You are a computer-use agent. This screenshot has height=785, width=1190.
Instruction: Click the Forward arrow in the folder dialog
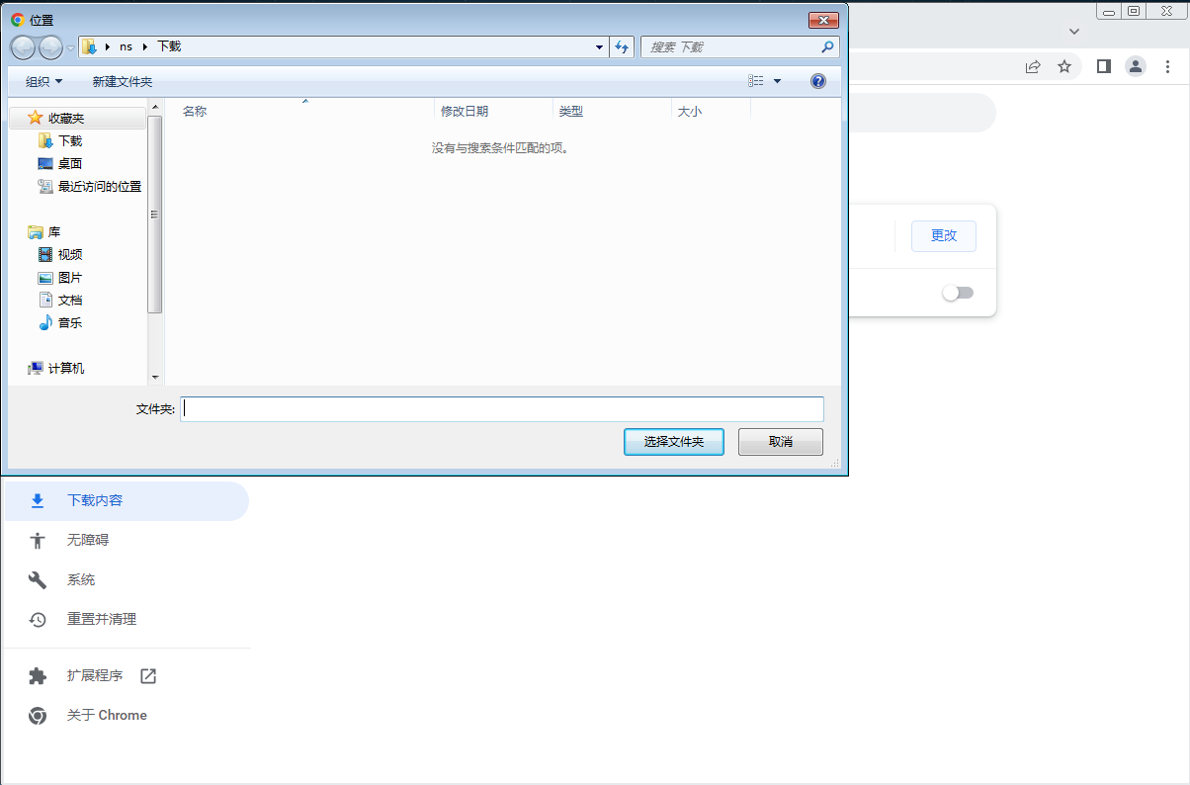pyautogui.click(x=50, y=46)
